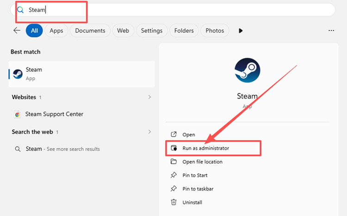Open the Steam Support Center result
Screen dimensions: 347x216
(54, 114)
